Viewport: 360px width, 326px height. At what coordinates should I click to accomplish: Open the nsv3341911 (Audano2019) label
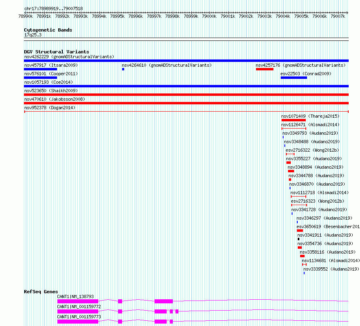pos(325,235)
